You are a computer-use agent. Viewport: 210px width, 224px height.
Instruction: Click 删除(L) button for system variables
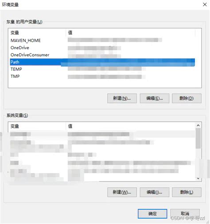[187, 192]
